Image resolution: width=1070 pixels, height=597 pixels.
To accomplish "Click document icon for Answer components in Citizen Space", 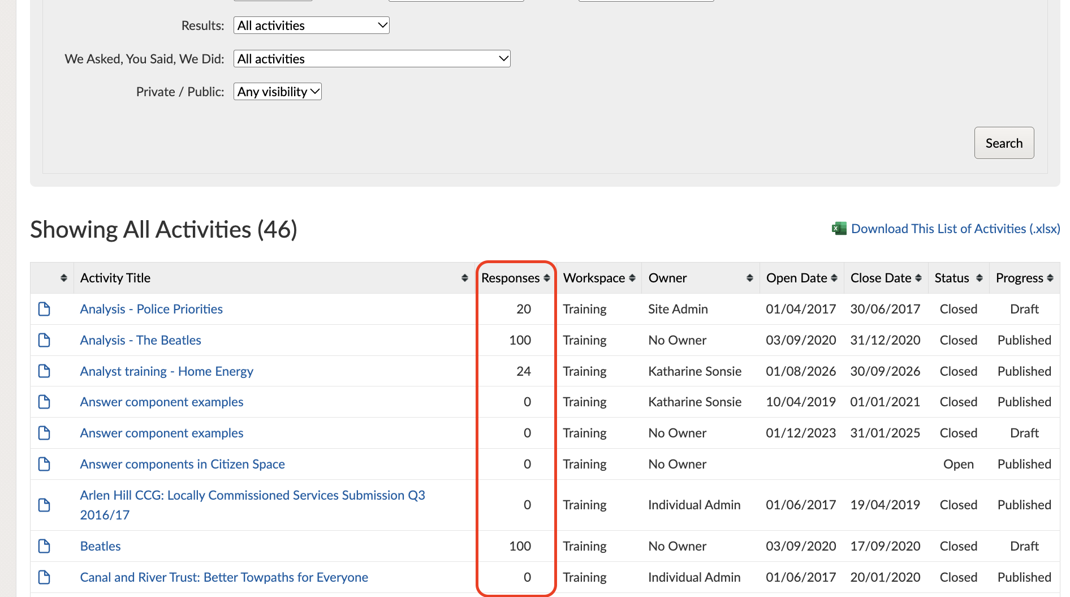I will tap(44, 464).
